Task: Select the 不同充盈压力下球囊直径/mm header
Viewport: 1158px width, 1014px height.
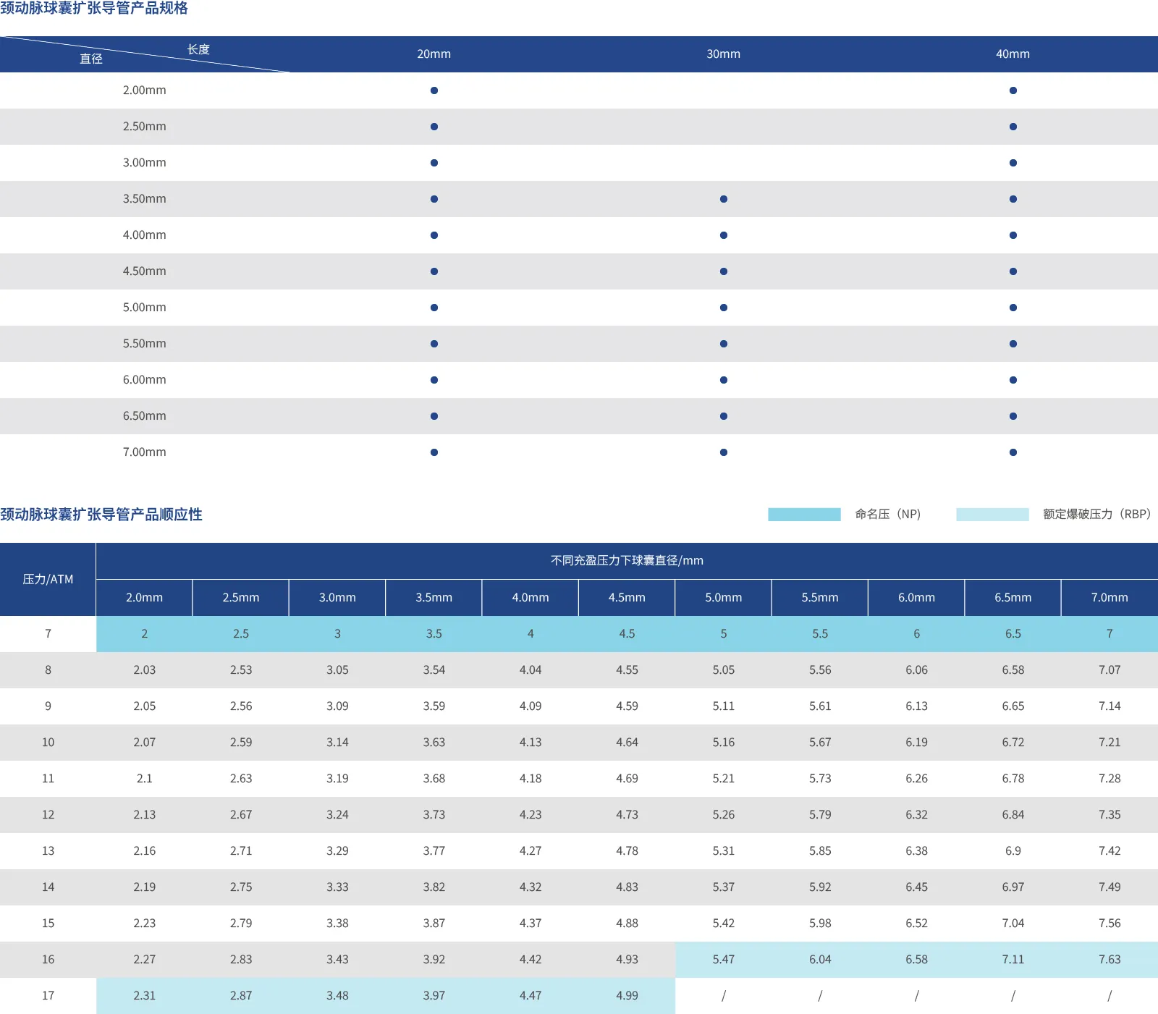Action: click(627, 561)
